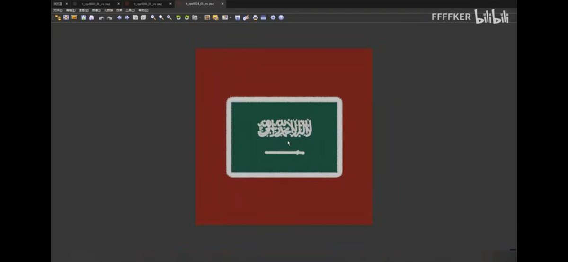
Task: Click the Save As toolbar icon
Action: [x=91, y=17]
